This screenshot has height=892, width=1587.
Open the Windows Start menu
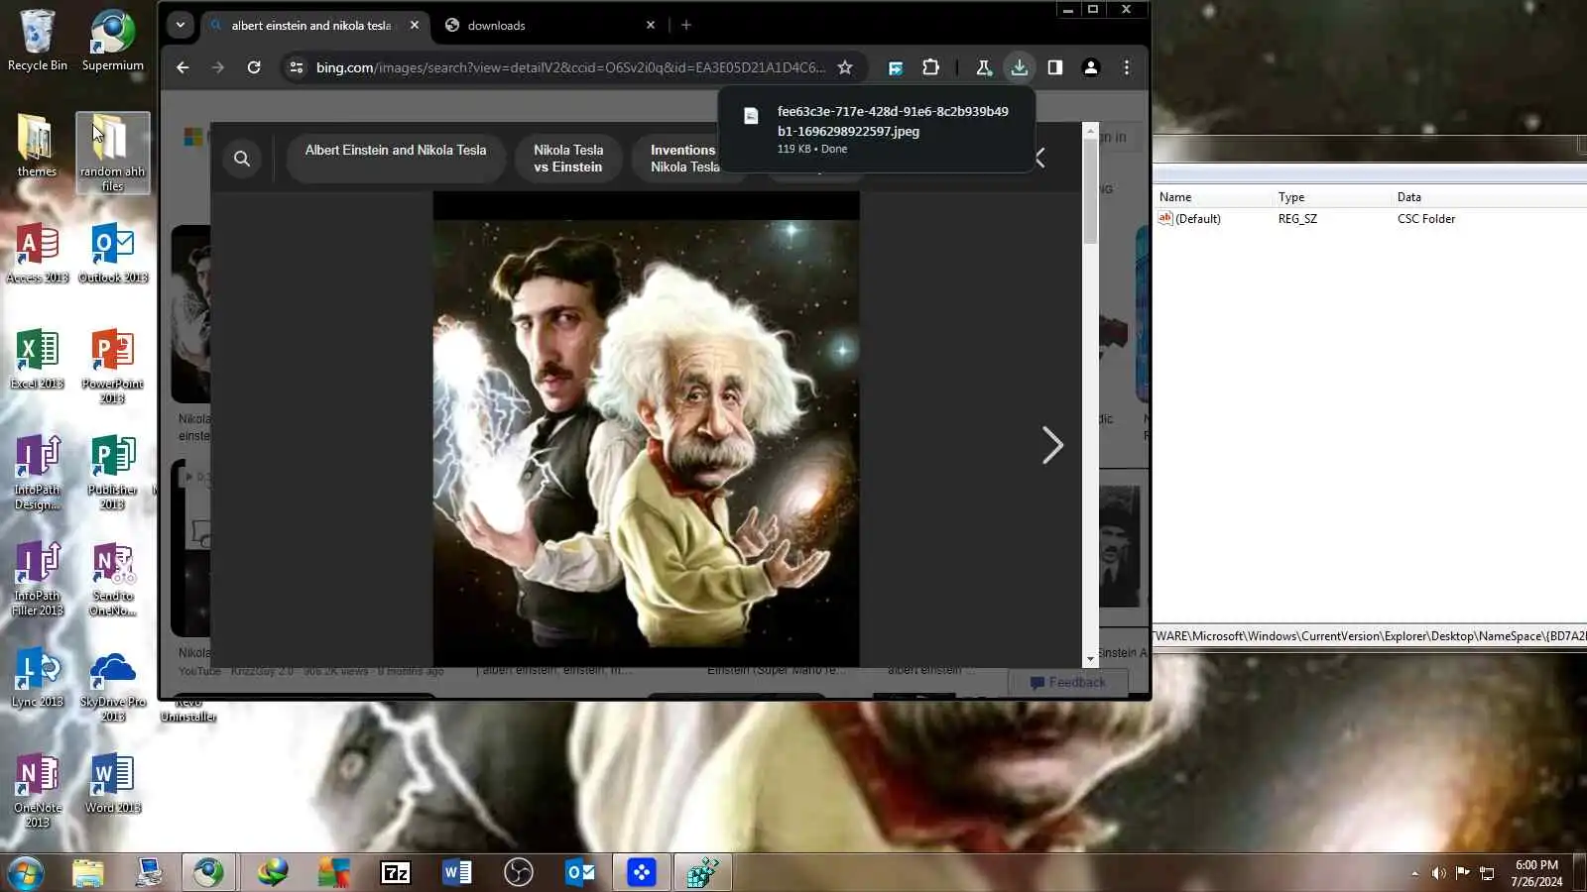(x=25, y=873)
